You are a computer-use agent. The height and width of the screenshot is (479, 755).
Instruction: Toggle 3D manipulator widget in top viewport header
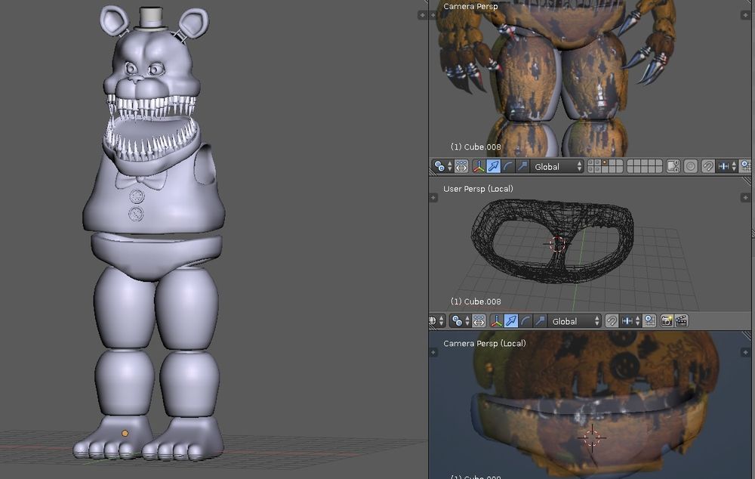click(x=479, y=166)
